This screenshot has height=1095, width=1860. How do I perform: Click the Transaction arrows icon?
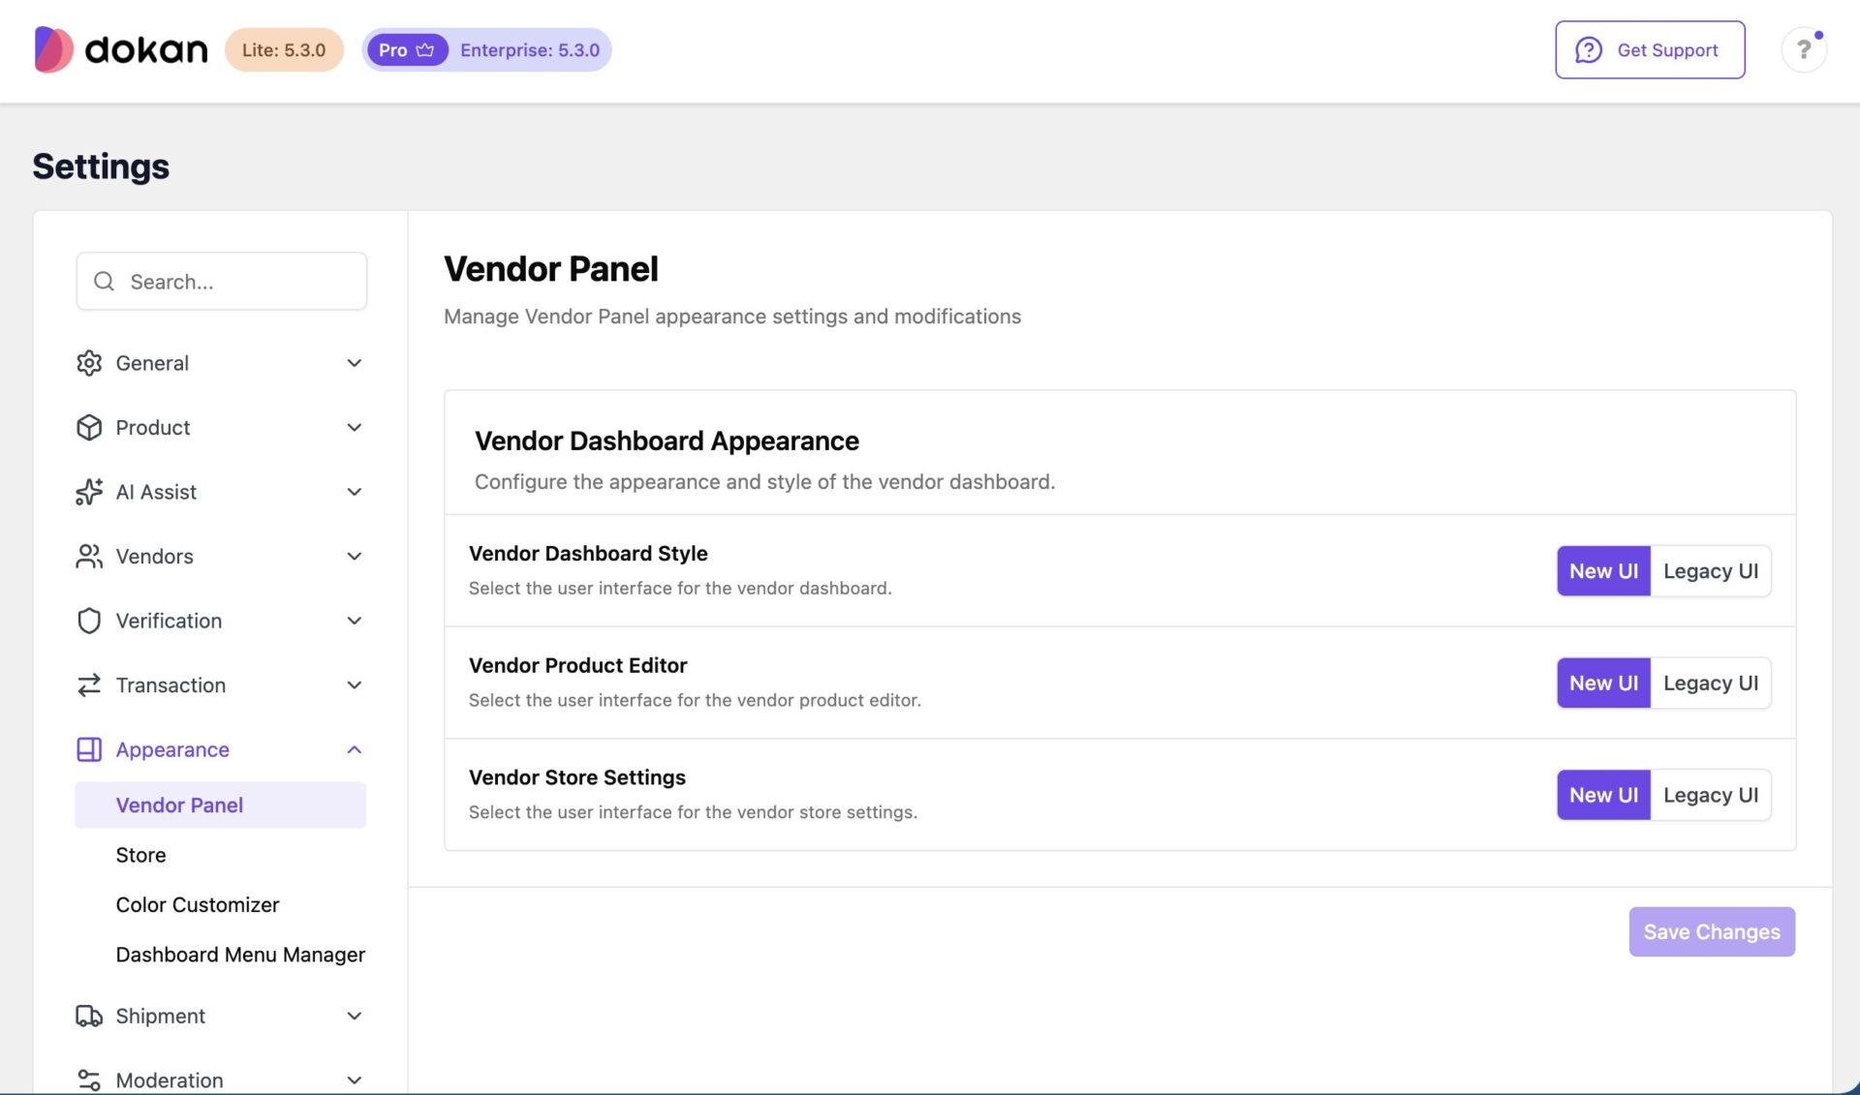(x=89, y=685)
